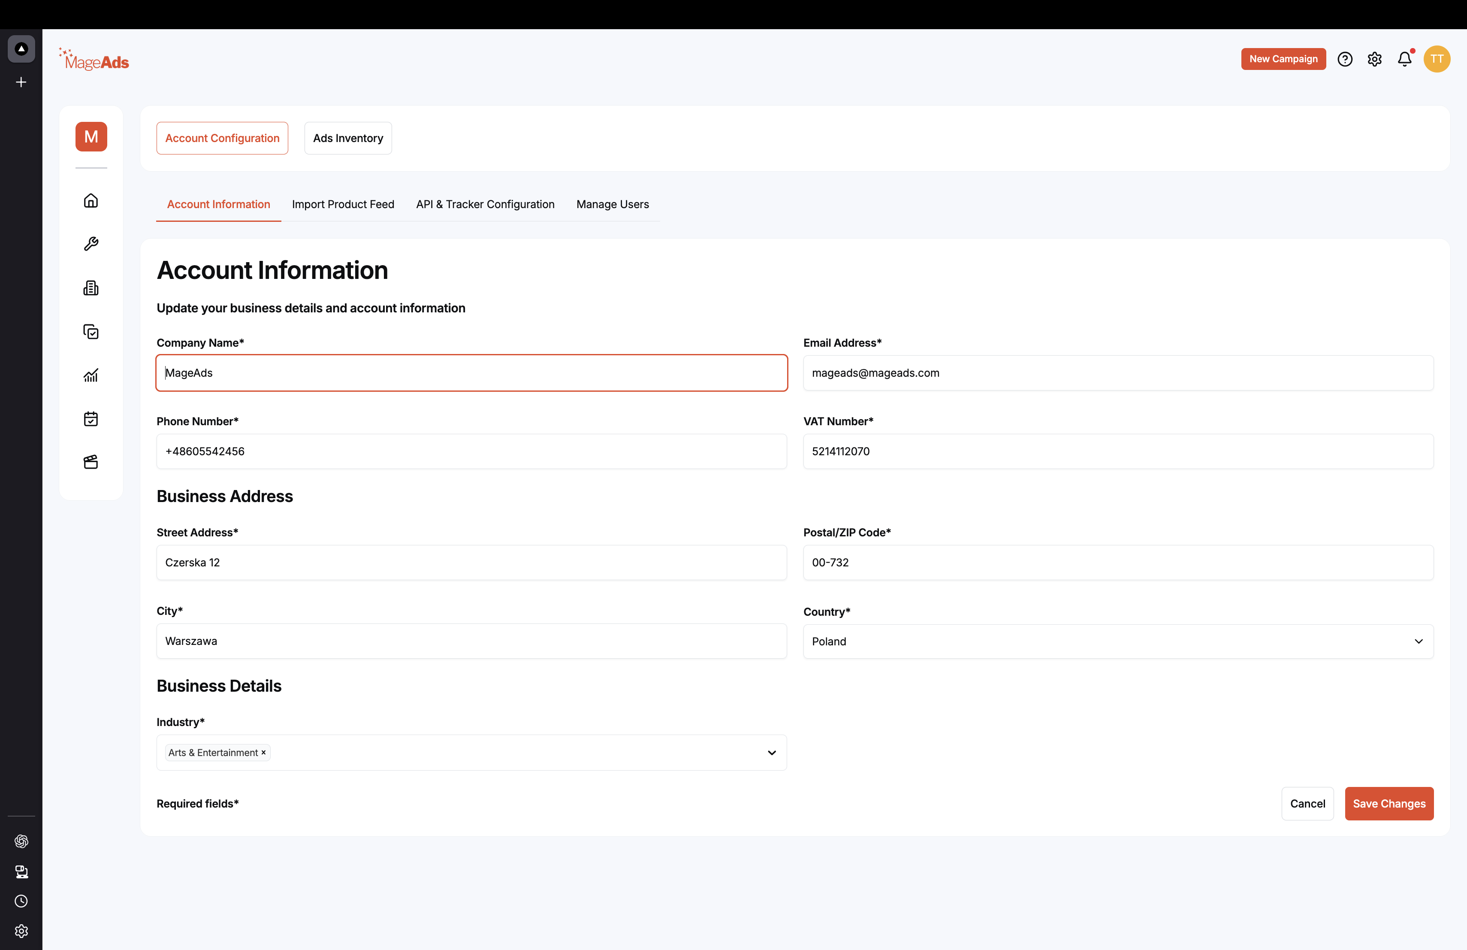Click the triangle app icon in dark rail
Screen dimensions: 1467x950
pos(21,49)
